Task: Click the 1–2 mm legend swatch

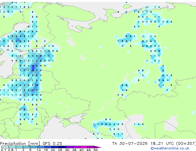Action: [19, 147]
